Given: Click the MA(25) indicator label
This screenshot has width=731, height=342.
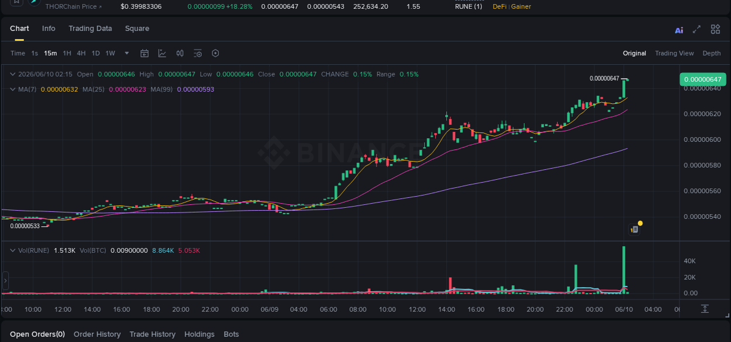Looking at the screenshot, I should tap(94, 89).
